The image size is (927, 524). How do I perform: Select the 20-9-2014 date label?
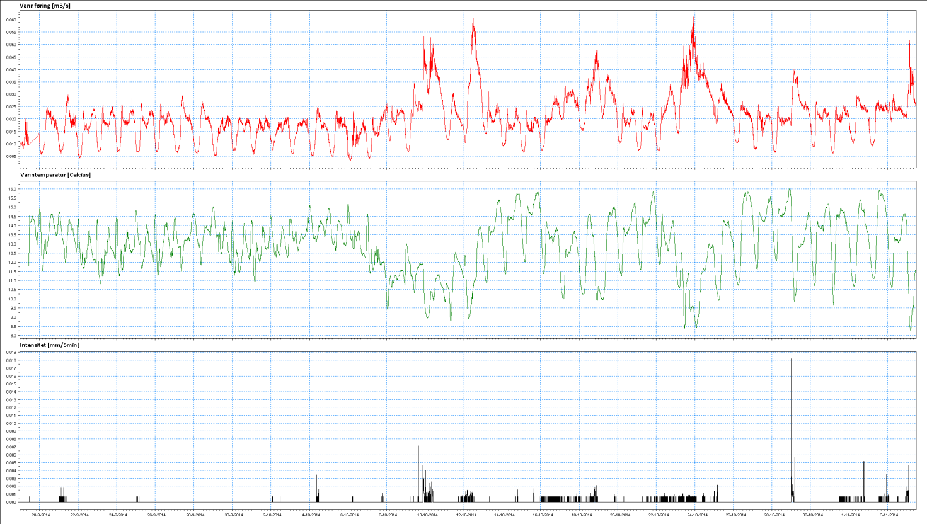[x=40, y=515]
